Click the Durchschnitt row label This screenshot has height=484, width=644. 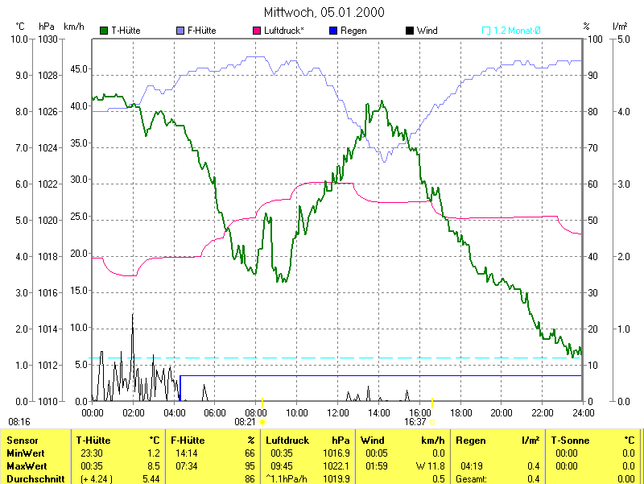[x=35, y=478]
